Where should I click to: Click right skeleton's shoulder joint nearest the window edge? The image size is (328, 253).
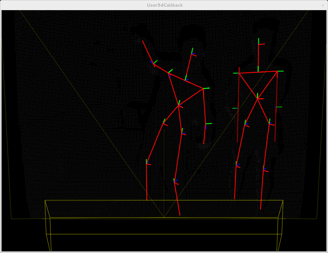(277, 71)
